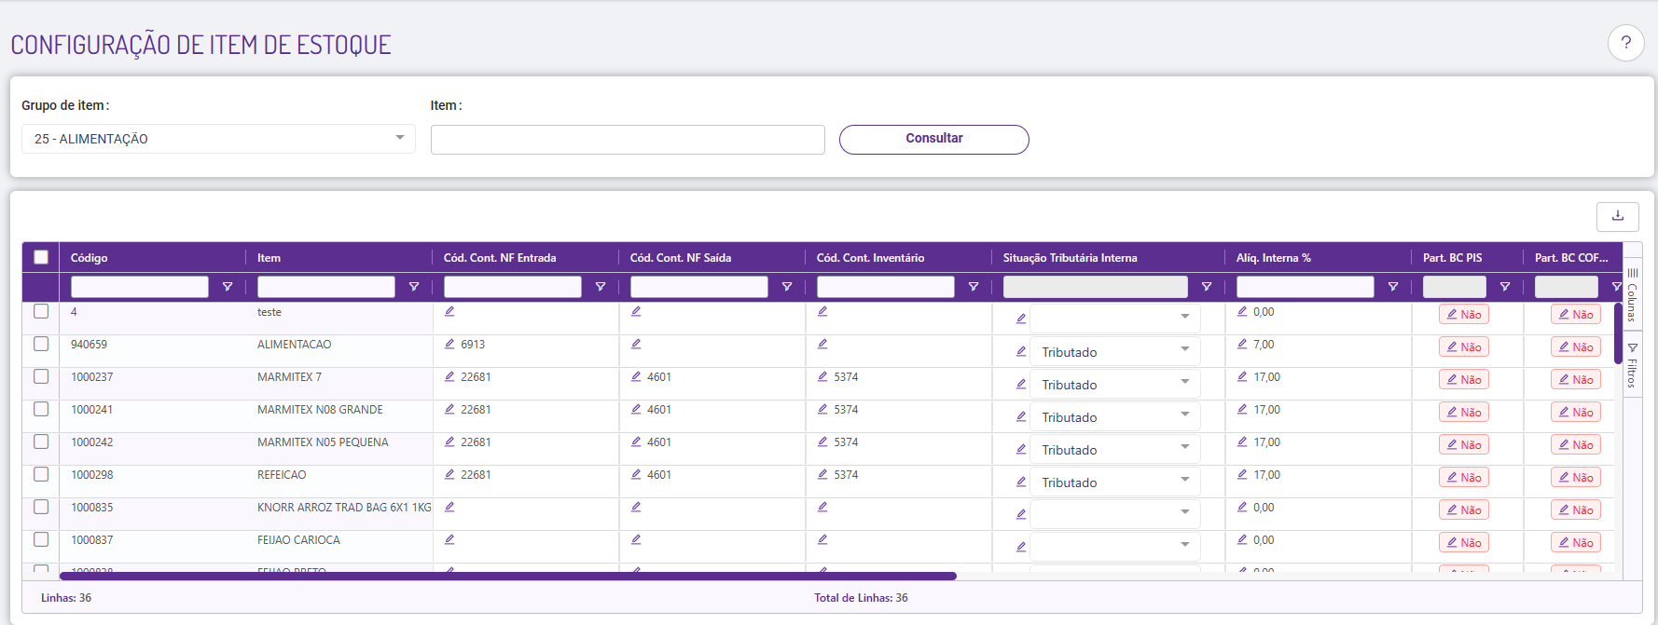This screenshot has width=1658, height=625.
Task: Open filter icon for Part. BC PIS
Action: click(x=1505, y=287)
